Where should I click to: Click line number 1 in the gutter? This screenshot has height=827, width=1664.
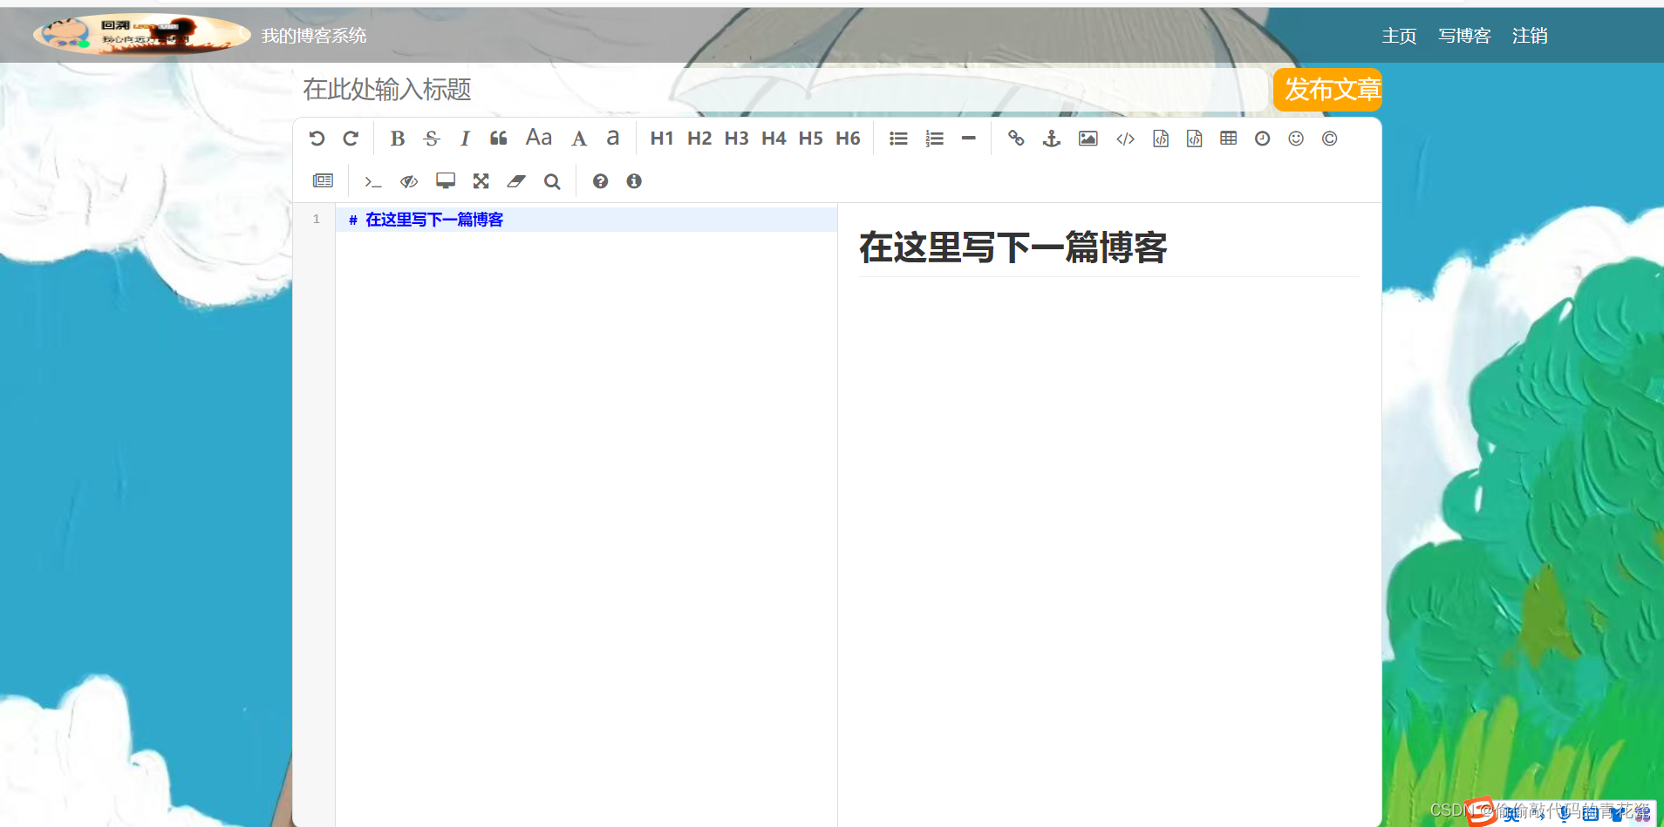point(316,220)
